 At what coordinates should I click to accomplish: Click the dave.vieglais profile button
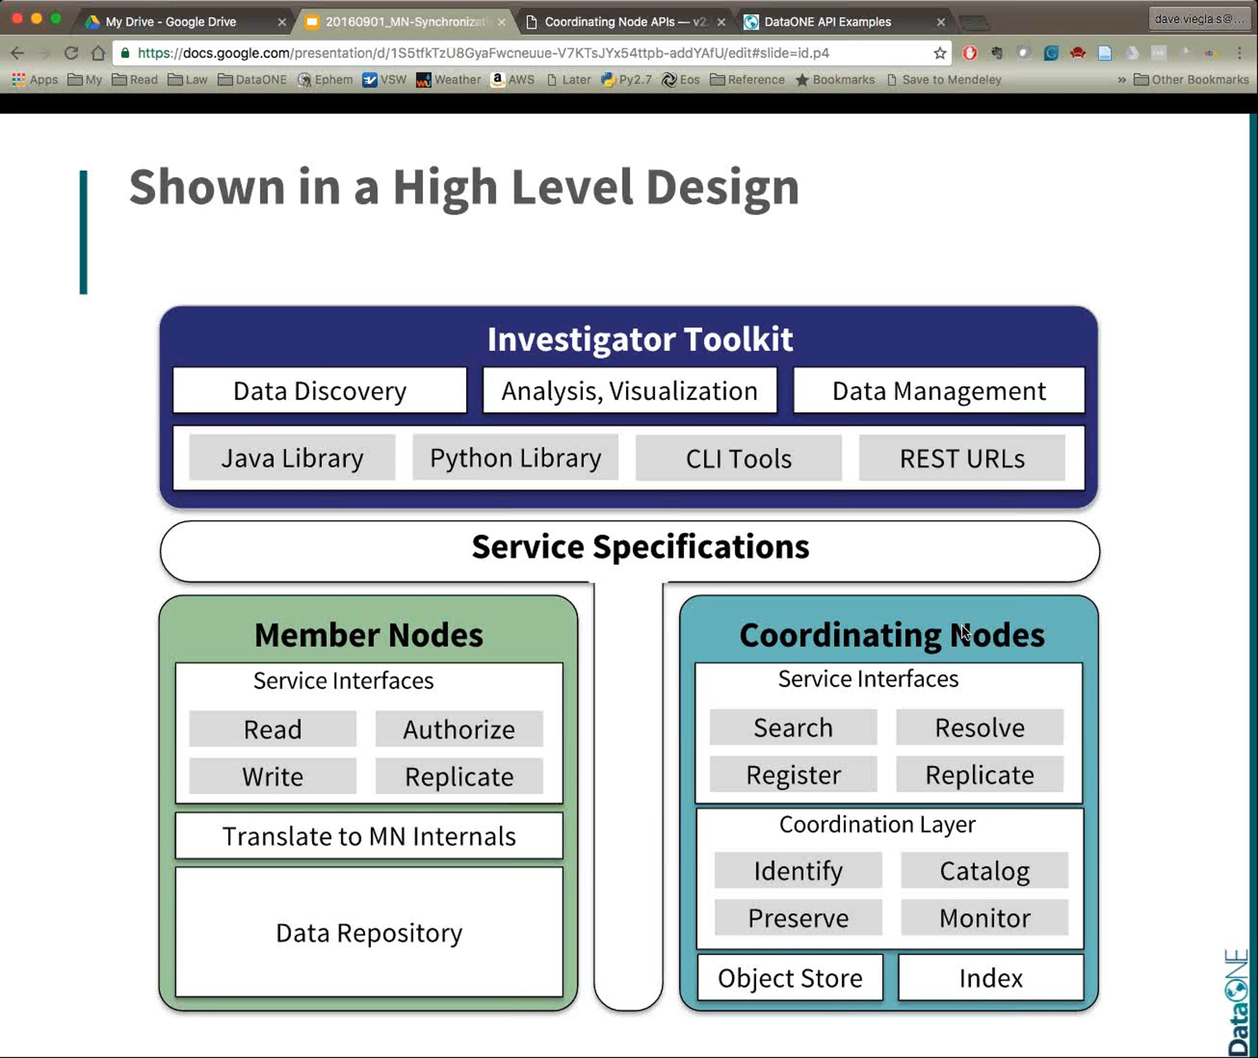click(x=1199, y=19)
